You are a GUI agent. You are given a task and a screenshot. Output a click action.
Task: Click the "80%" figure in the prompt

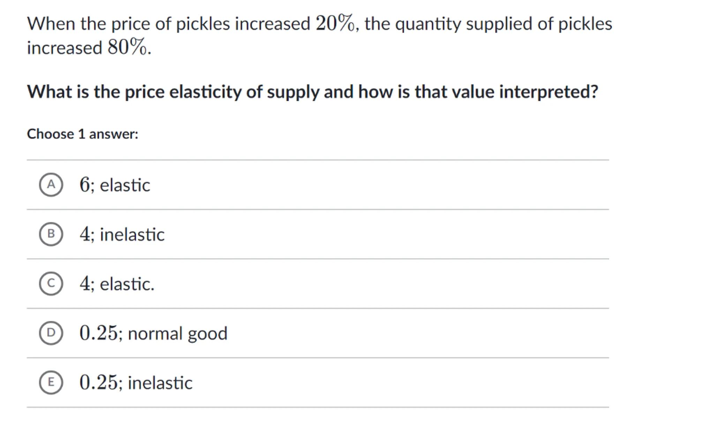coord(127,47)
